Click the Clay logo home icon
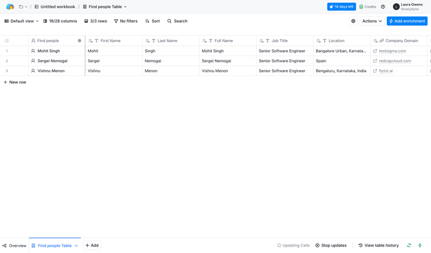The width and height of the screenshot is (431, 253). click(x=10, y=7)
